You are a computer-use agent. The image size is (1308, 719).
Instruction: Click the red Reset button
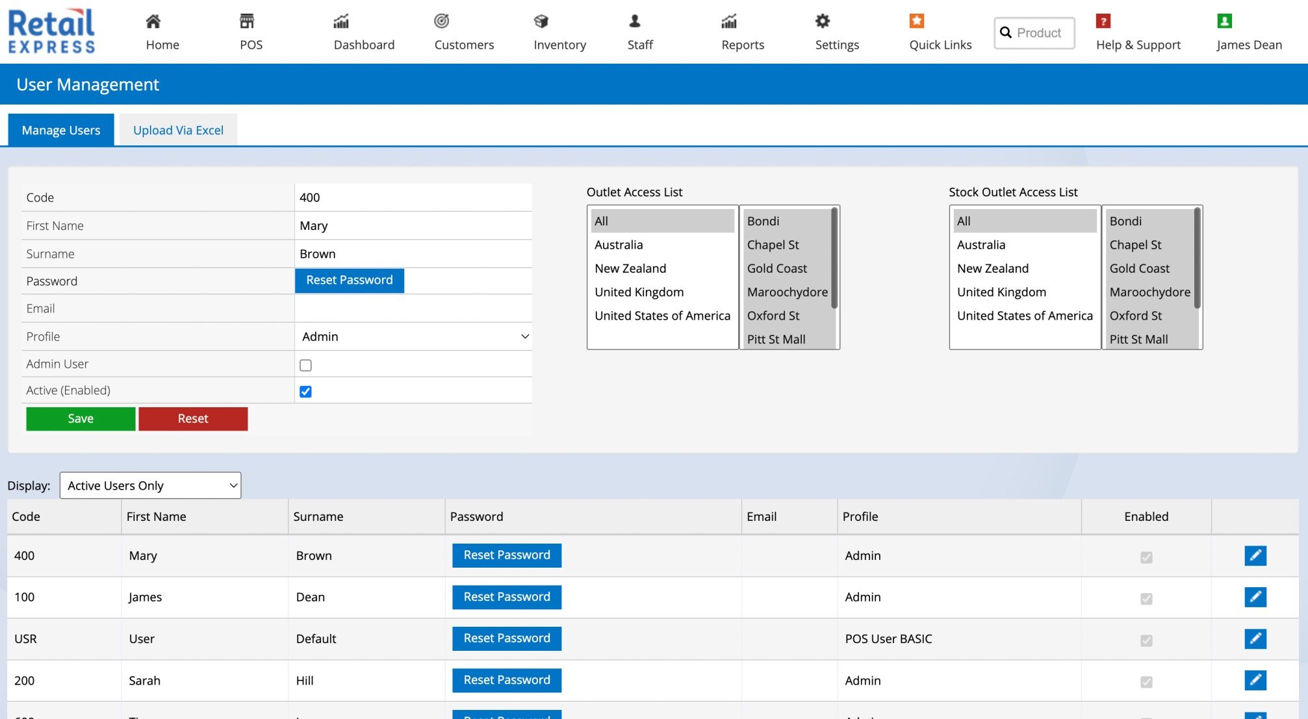193,419
